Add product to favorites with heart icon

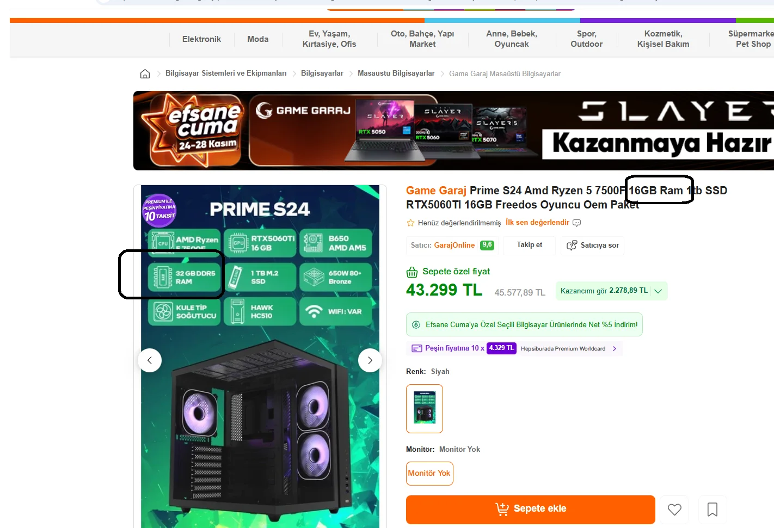point(674,509)
